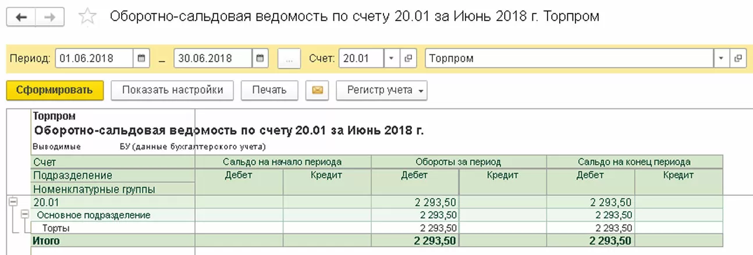
Task: Open calendar for period end date
Action: (x=260, y=58)
